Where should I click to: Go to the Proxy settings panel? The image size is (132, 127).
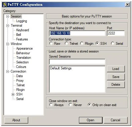20,81
